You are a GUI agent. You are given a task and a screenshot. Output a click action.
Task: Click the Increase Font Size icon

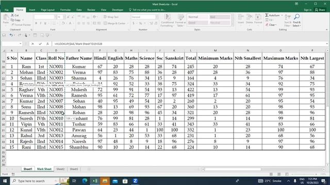point(69,17)
